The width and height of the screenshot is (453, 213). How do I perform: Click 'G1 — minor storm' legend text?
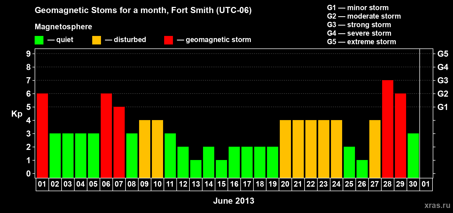358,8
